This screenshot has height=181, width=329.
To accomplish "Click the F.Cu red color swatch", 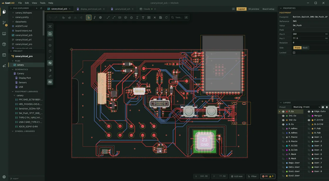I will tap(287, 111).
